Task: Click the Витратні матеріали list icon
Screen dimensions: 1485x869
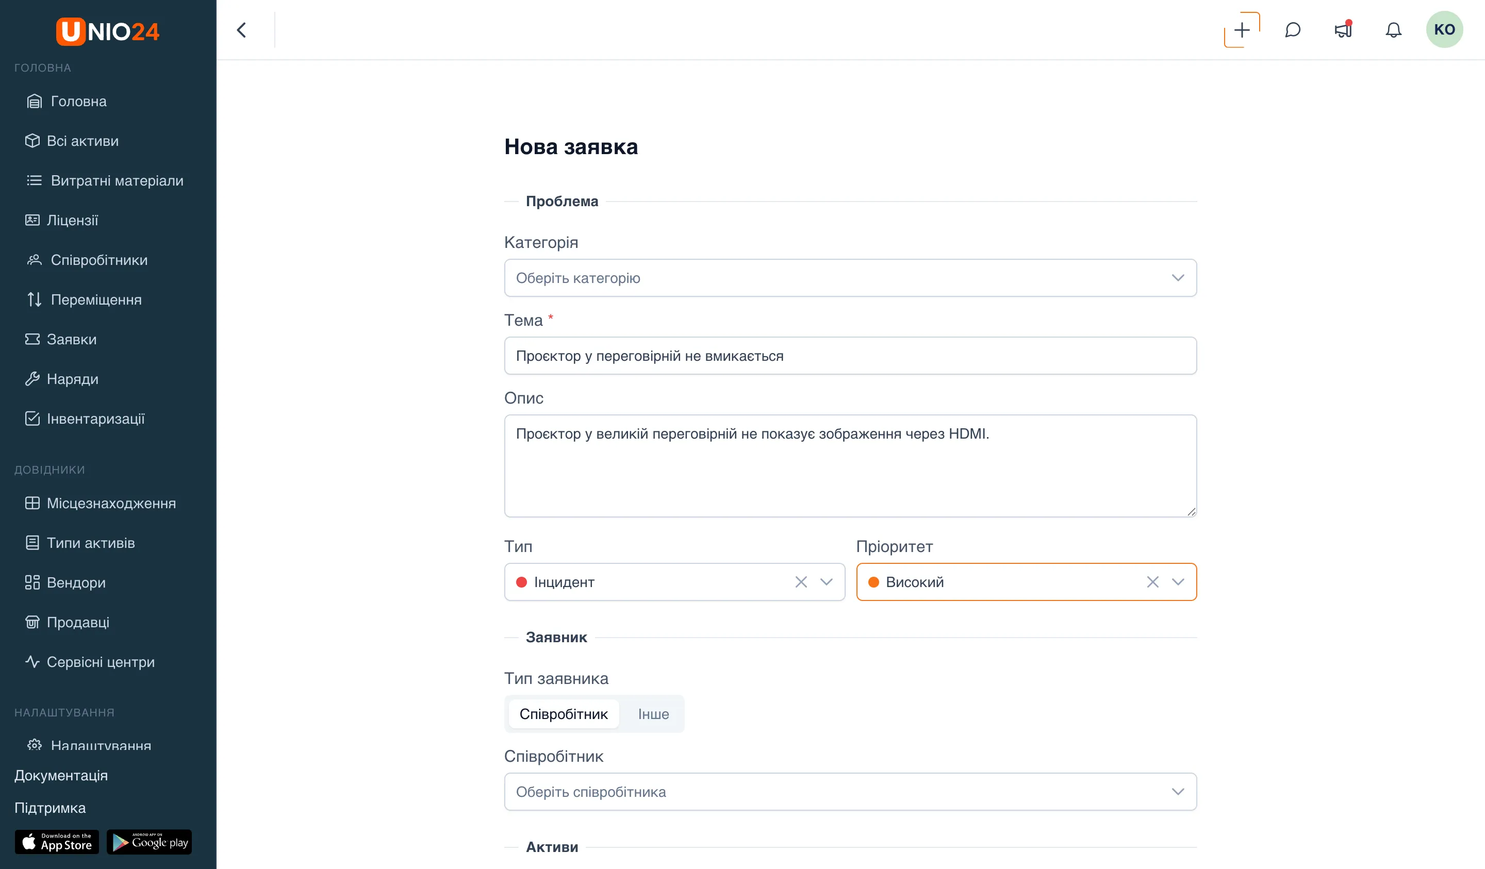Action: pos(34,180)
